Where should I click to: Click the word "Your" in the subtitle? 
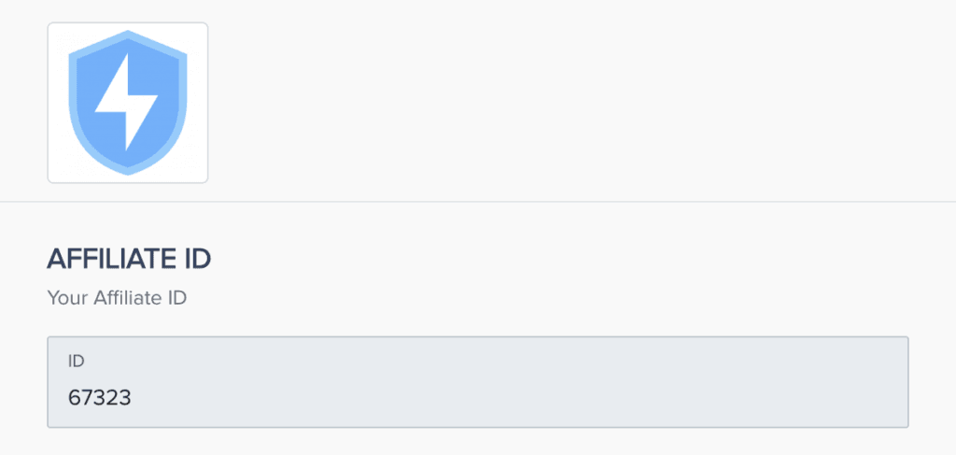[x=65, y=299]
